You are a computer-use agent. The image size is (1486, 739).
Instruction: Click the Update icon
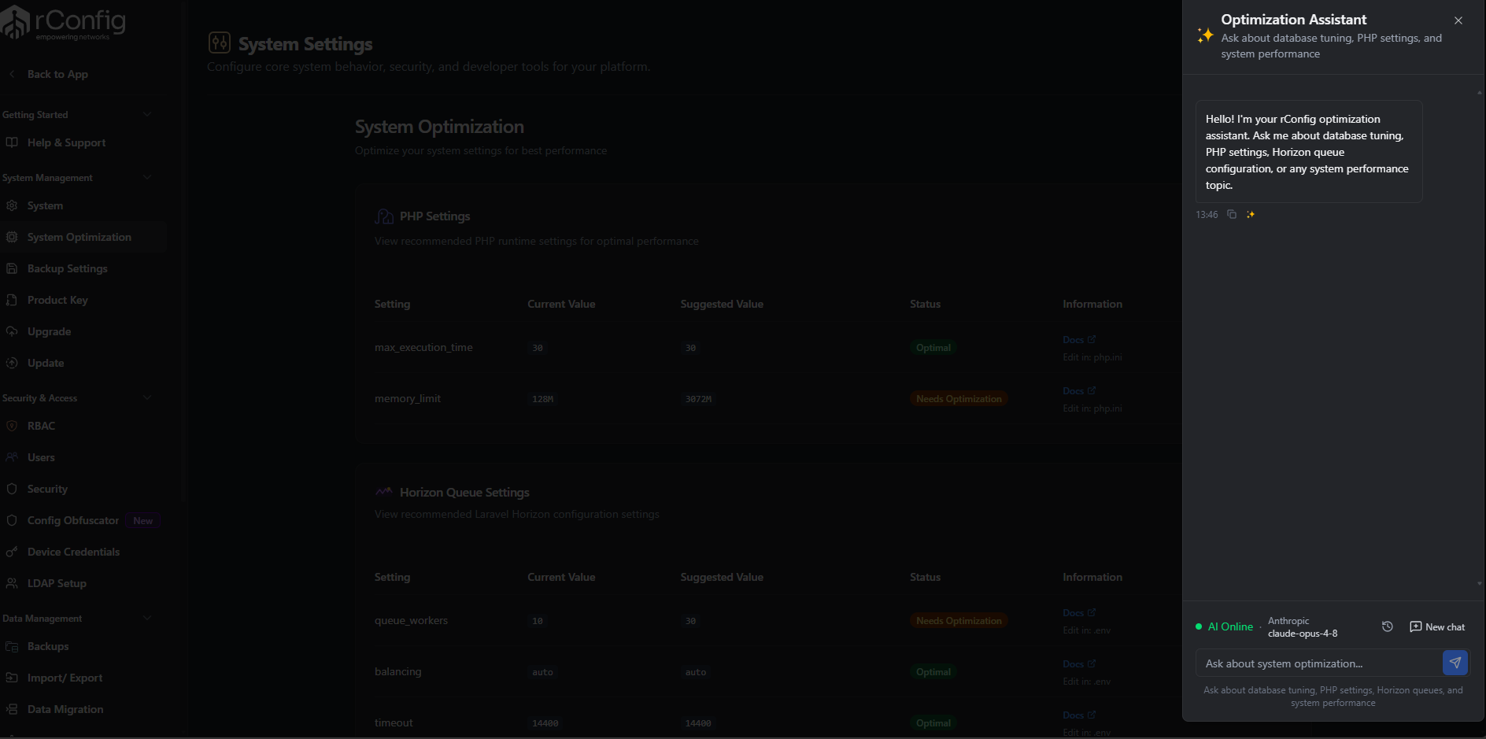12,363
